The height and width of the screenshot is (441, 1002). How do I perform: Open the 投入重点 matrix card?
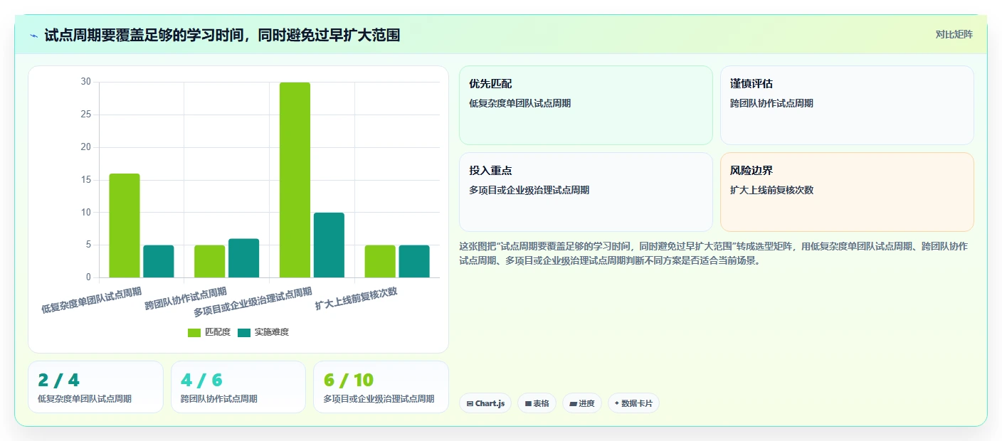(586, 192)
